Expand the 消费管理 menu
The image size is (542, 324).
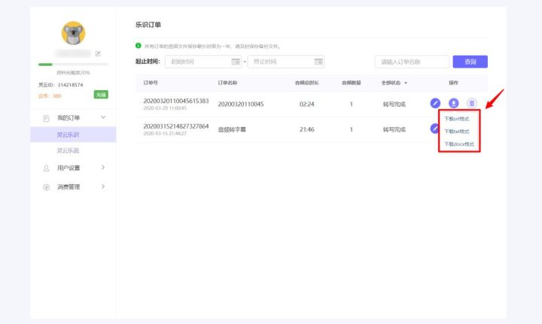click(103, 186)
